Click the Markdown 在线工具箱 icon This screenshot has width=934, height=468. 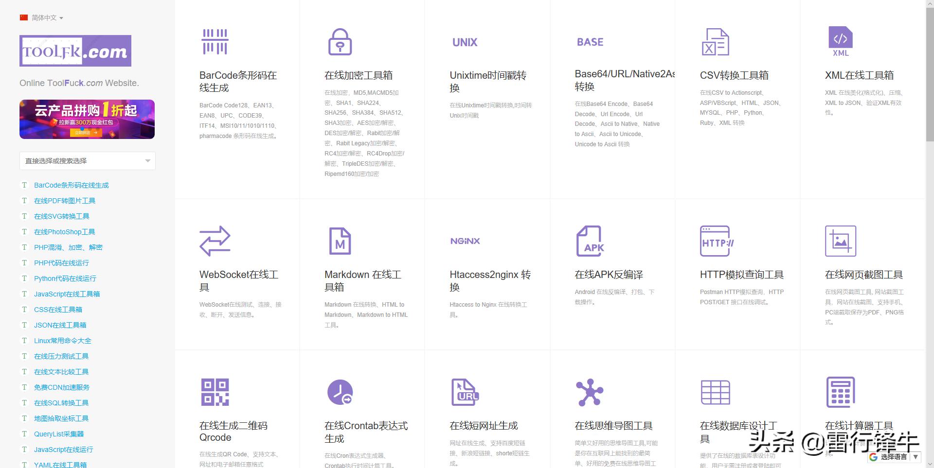pyautogui.click(x=340, y=241)
